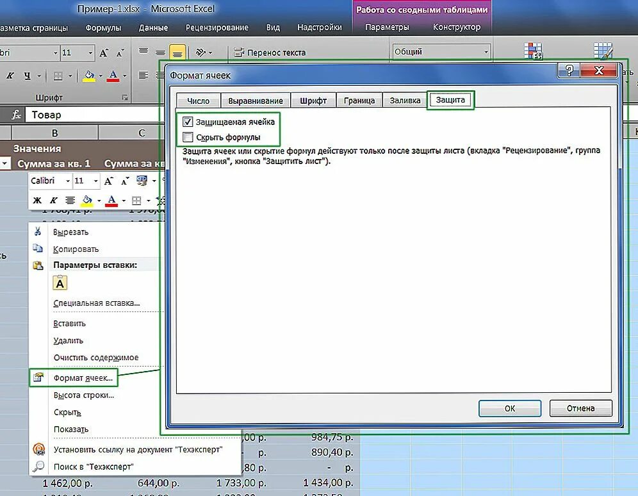The height and width of the screenshot is (496, 638).
Task: Increase font size in the mini toolbar
Action: tap(108, 181)
